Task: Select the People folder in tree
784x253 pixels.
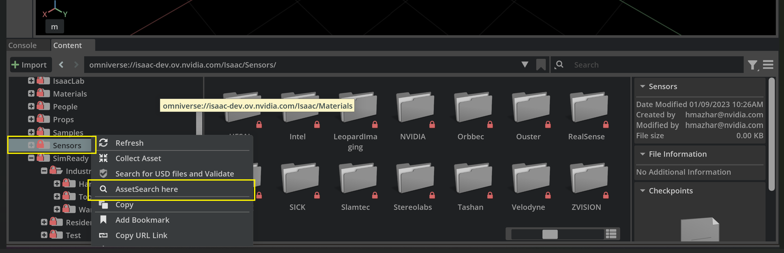Action: click(x=65, y=106)
